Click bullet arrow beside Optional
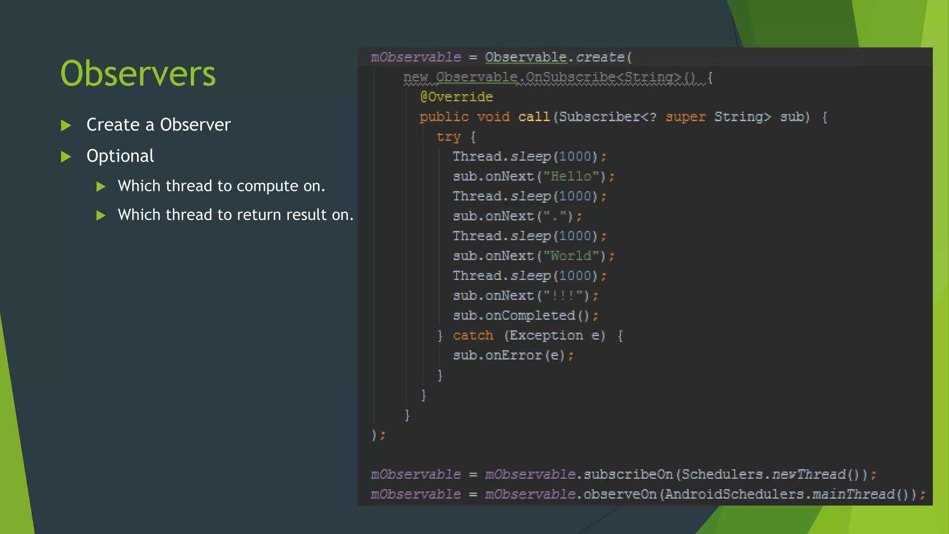Viewport: 949px width, 534px height. pos(66,157)
